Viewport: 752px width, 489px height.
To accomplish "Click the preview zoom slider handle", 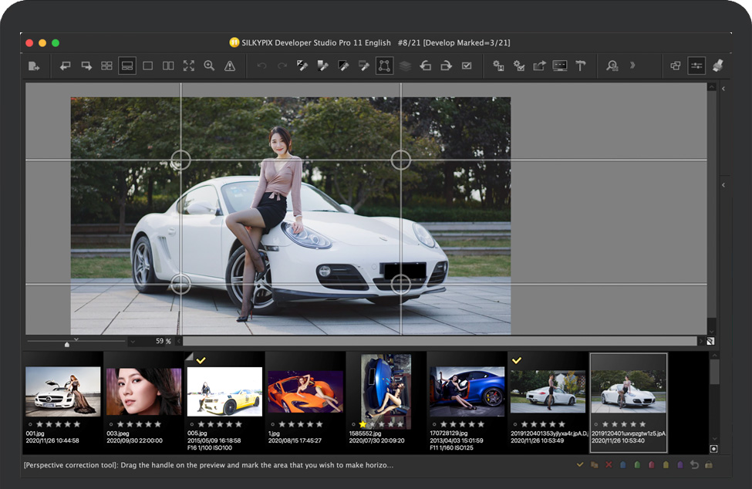I will [67, 344].
